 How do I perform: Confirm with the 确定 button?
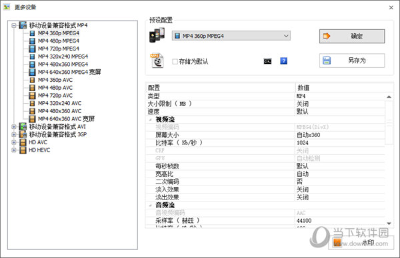[x=352, y=36]
